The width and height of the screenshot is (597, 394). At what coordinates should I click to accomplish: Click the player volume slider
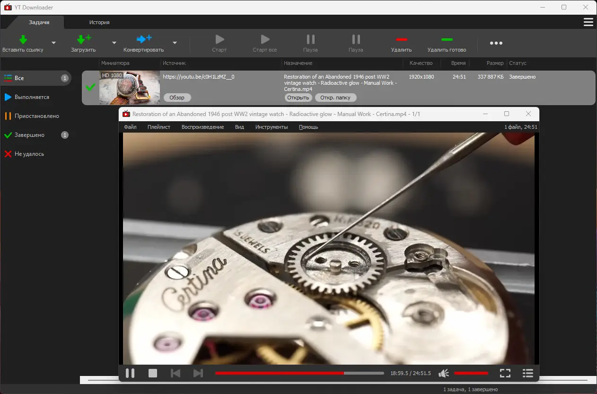[x=471, y=373]
